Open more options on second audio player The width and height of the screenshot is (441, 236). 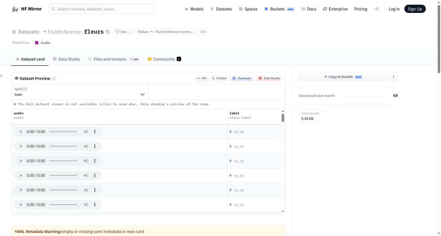pos(95,147)
